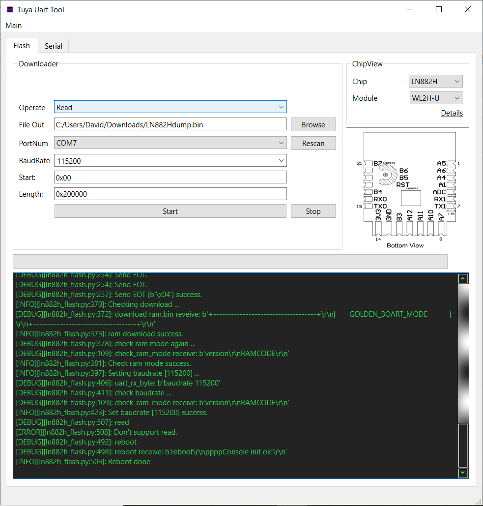Start the flash operation
This screenshot has height=506, width=483.
170,210
